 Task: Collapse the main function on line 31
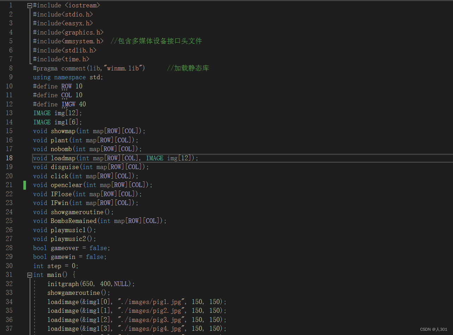[x=30, y=275]
